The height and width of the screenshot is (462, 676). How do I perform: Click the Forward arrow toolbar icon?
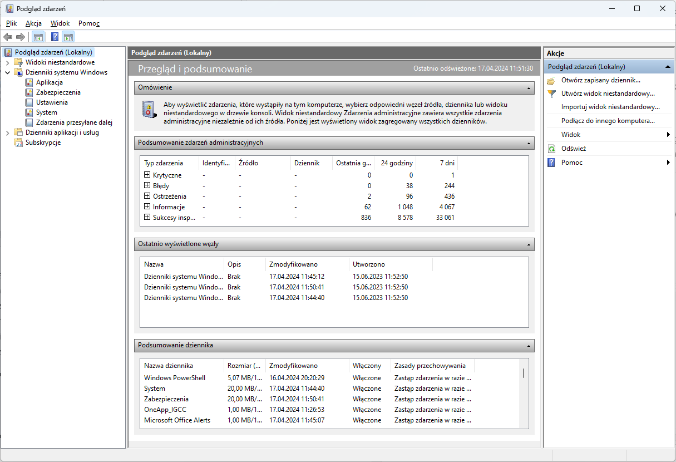coord(21,37)
